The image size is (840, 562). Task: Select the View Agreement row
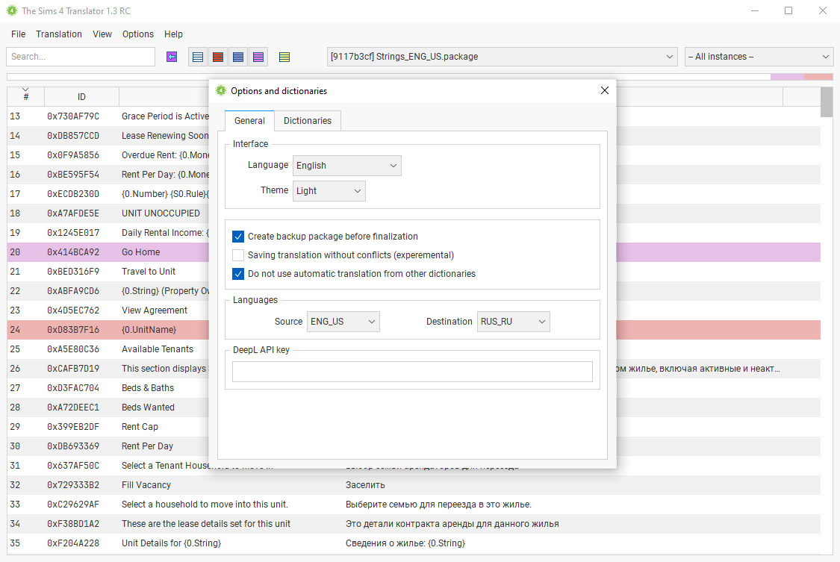point(414,310)
